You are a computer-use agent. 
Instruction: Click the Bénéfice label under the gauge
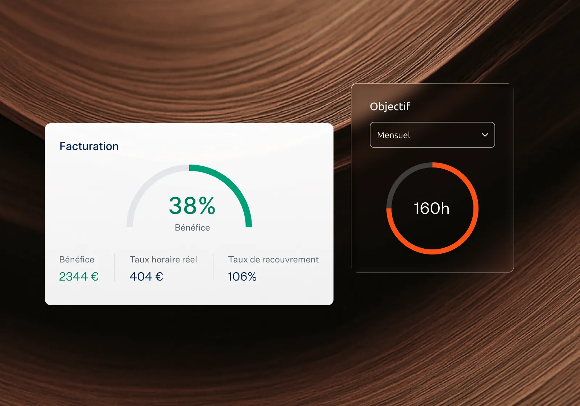click(192, 228)
